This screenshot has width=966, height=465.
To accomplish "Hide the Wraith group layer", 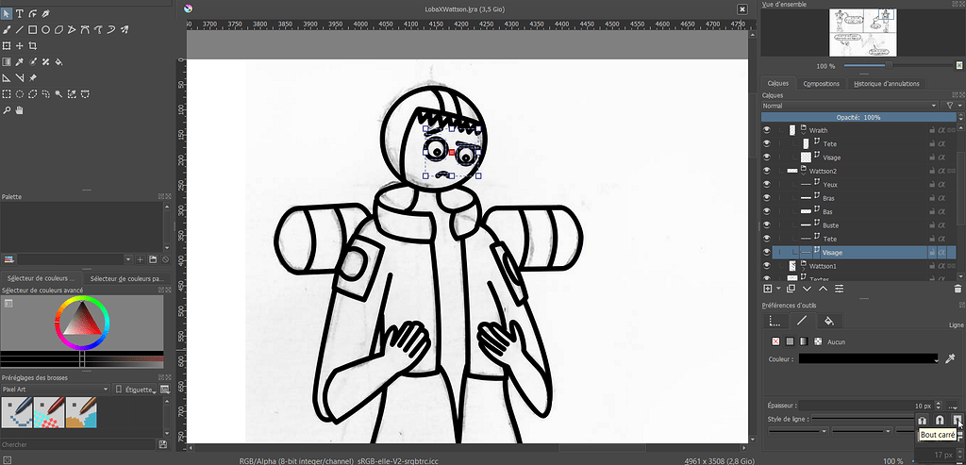I will point(766,130).
